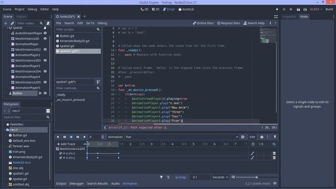Add a new node to scene
The width and height of the screenshot is (336, 189).
pyautogui.click(x=6, y=23)
